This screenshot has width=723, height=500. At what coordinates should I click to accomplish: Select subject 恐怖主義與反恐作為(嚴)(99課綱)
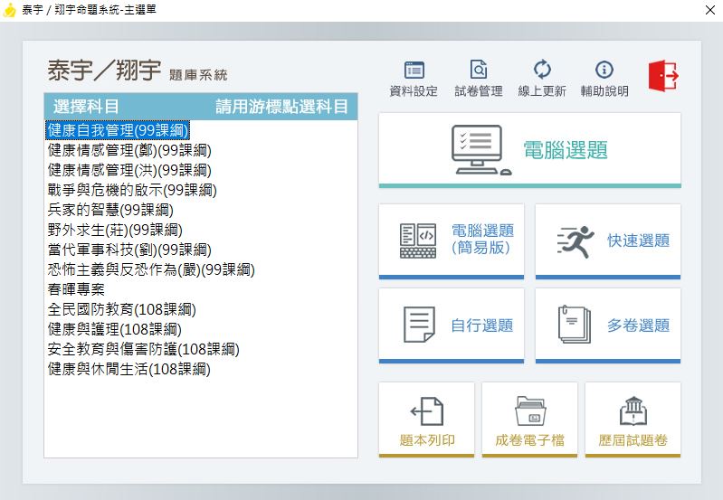pos(151,269)
